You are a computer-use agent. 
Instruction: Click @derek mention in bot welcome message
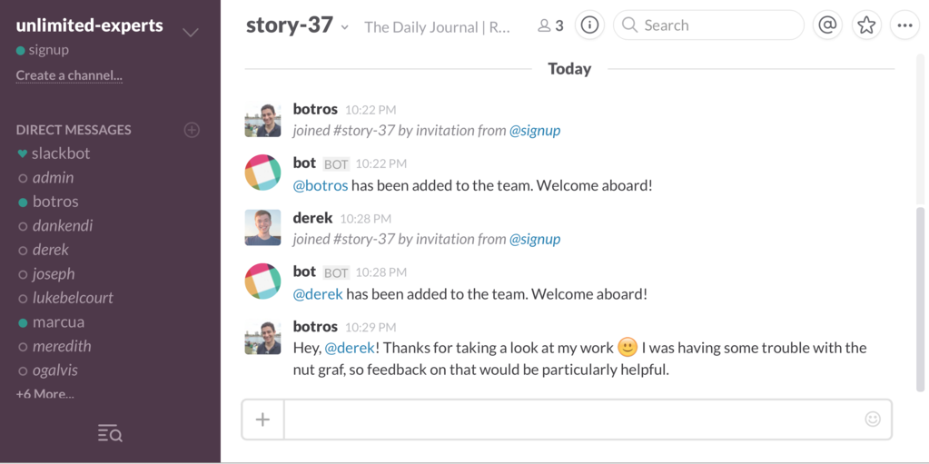click(x=318, y=294)
